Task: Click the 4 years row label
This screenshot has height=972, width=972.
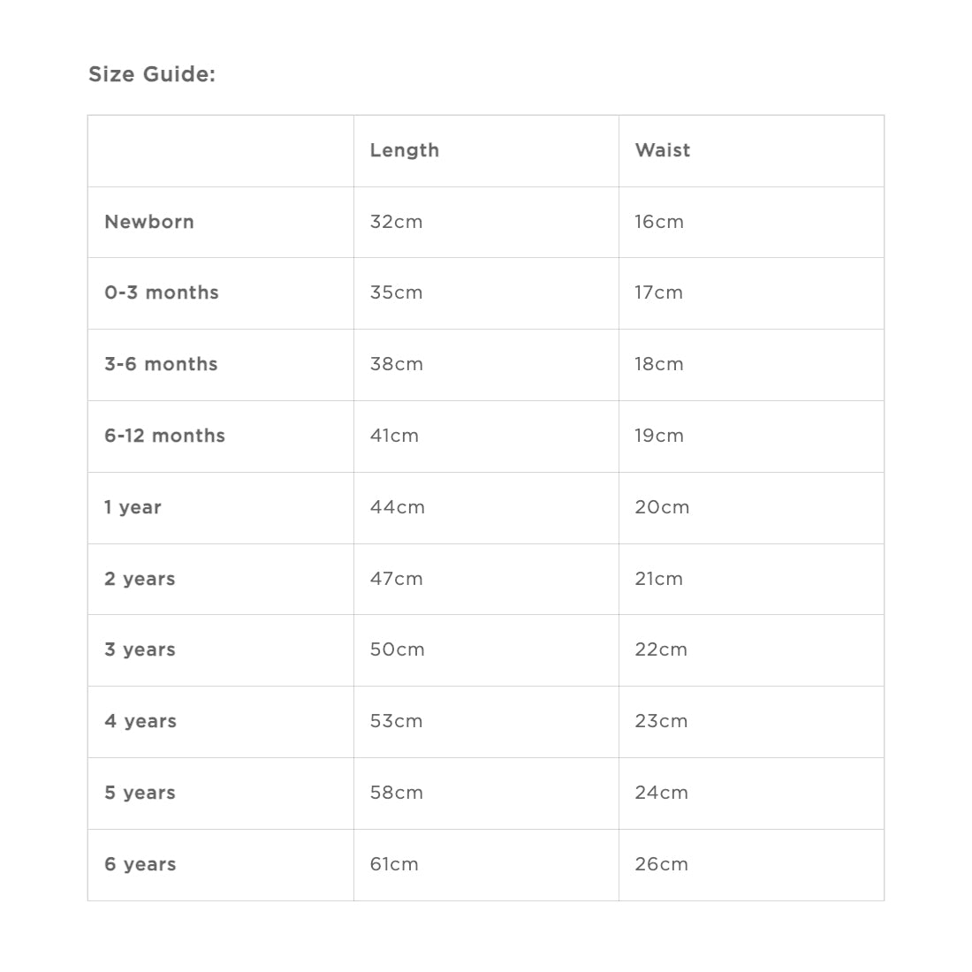Action: click(x=140, y=722)
